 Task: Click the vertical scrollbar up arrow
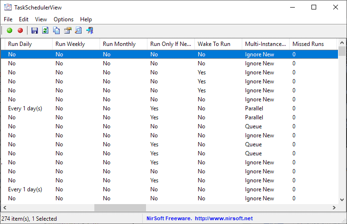342,43
